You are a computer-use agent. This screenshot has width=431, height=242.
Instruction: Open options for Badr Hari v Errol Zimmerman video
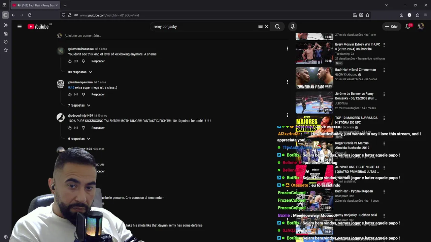coord(384,70)
